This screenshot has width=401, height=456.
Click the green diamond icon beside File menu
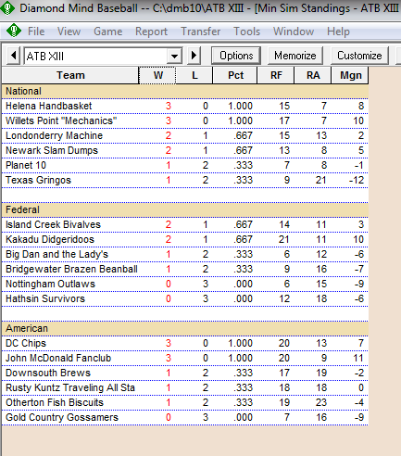[x=14, y=31]
